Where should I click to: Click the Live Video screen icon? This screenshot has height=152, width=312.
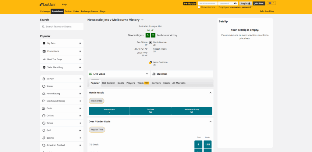pyautogui.click(x=90, y=74)
